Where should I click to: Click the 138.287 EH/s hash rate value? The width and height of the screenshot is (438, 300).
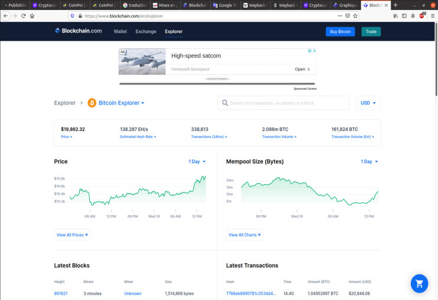click(134, 129)
